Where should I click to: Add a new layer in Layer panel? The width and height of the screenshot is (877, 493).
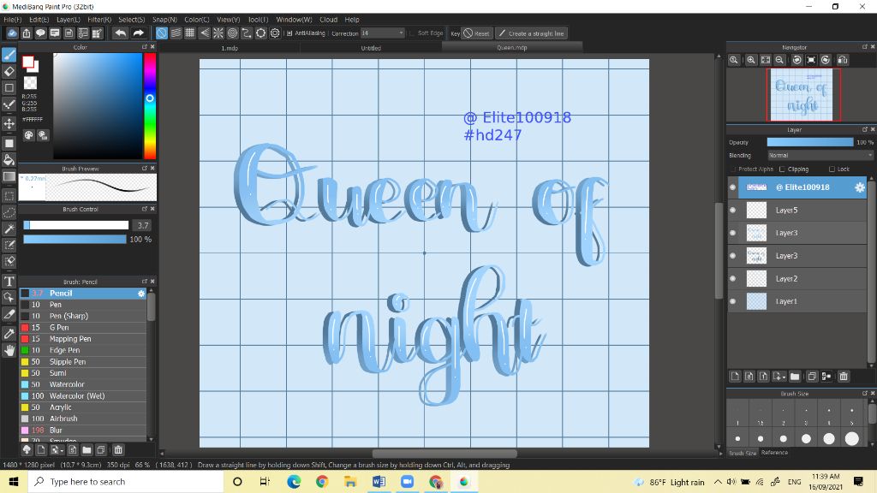pos(735,377)
